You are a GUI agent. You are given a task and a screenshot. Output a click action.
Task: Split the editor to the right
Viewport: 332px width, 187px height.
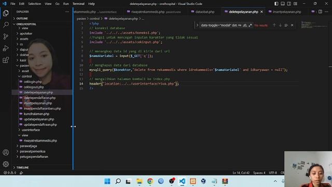point(320,11)
